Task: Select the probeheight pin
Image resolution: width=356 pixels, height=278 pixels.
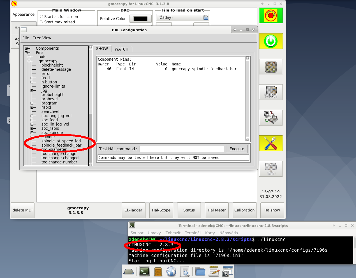Action: coord(52,95)
